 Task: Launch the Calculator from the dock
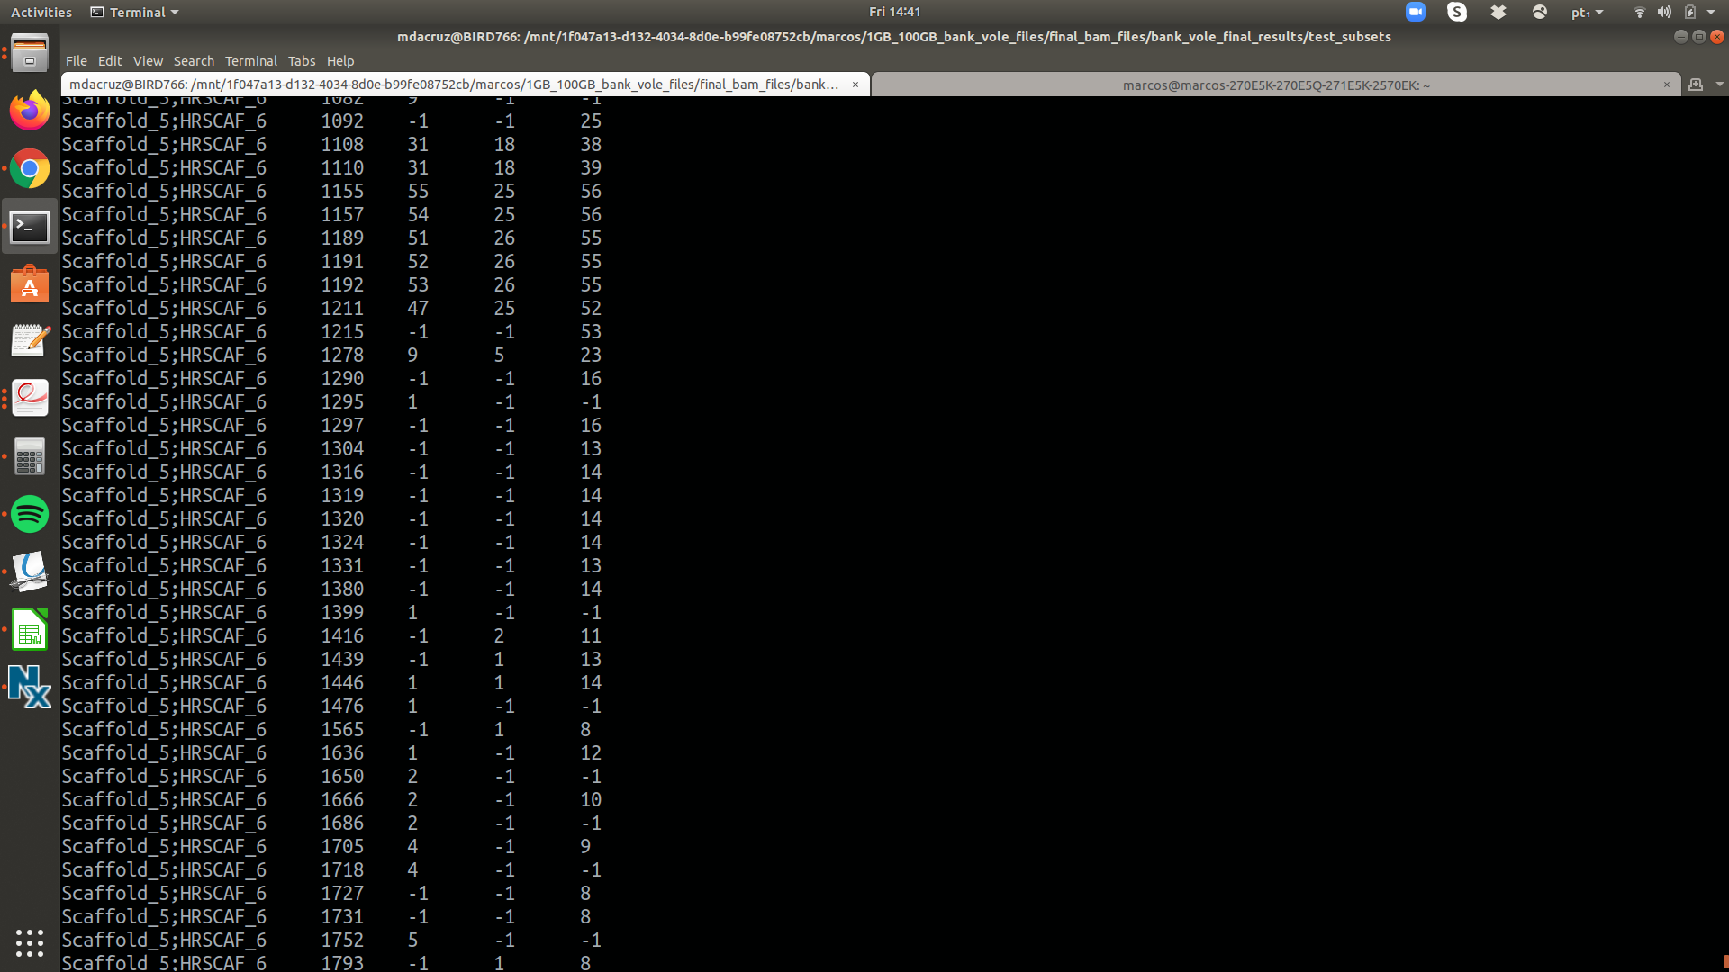[x=30, y=456]
